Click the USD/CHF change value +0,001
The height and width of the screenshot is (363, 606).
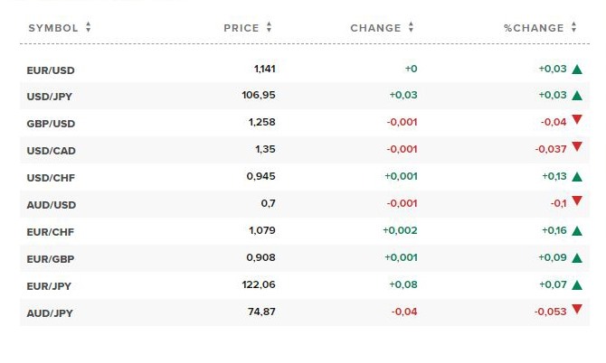401,176
